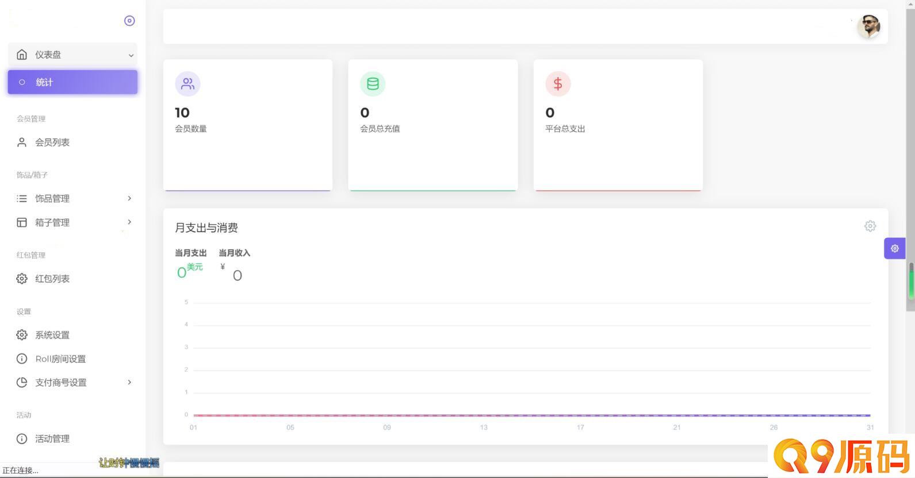915x478 pixels.
Task: Click the 月支出与消费 heading
Action: [206, 228]
